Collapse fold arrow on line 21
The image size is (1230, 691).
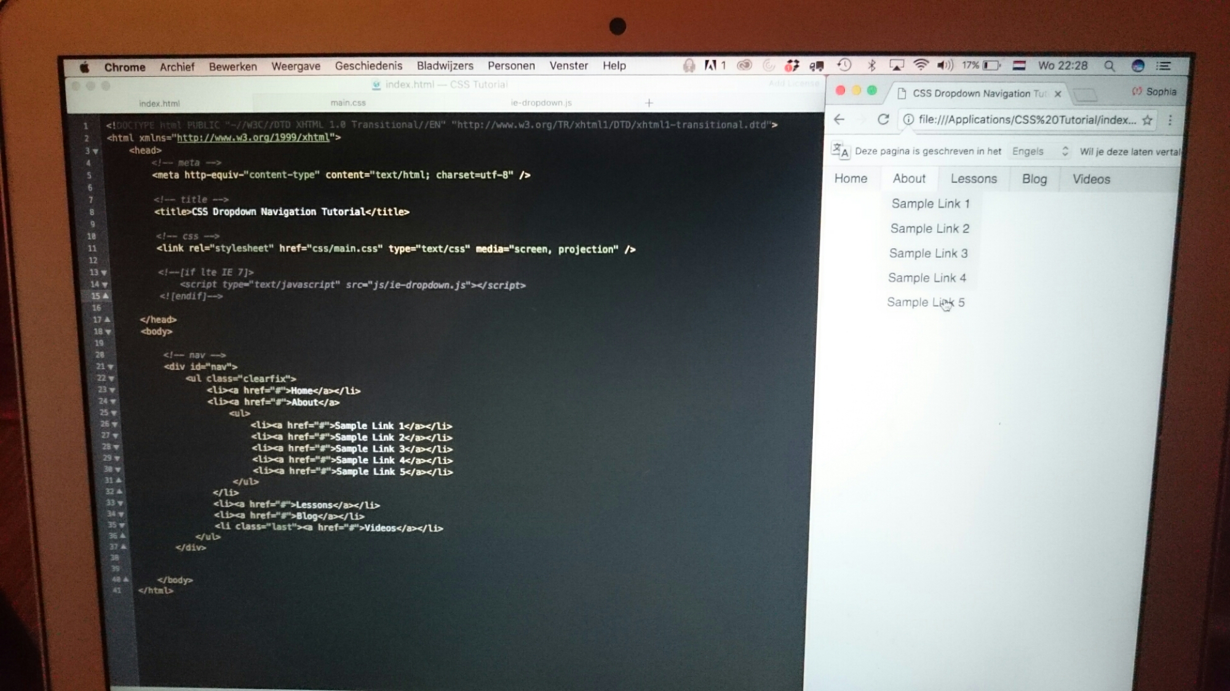pos(111,367)
